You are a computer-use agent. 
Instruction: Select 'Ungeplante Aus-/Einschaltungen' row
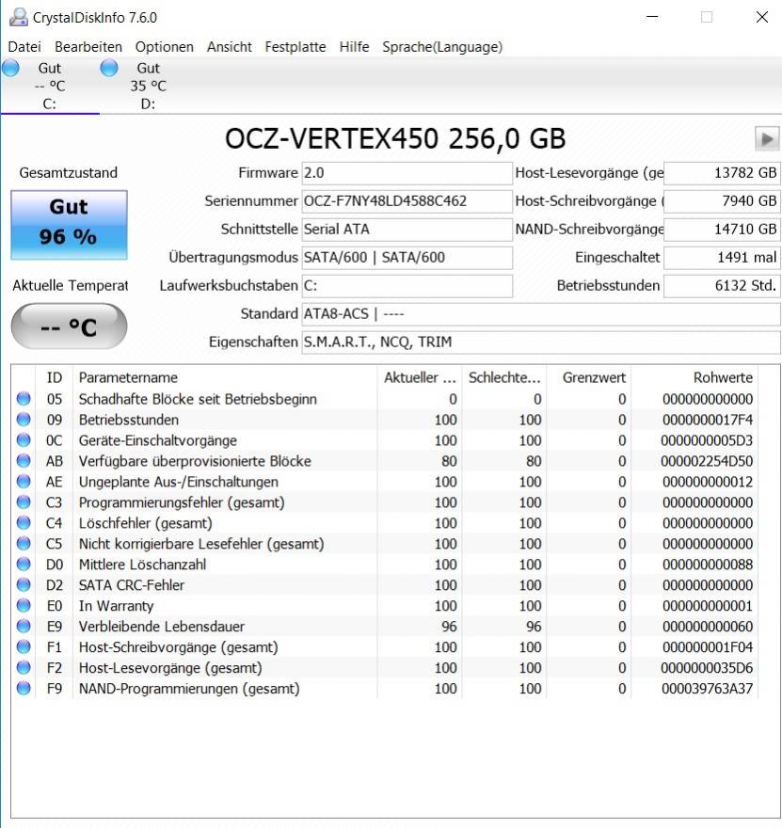[x=385, y=482]
